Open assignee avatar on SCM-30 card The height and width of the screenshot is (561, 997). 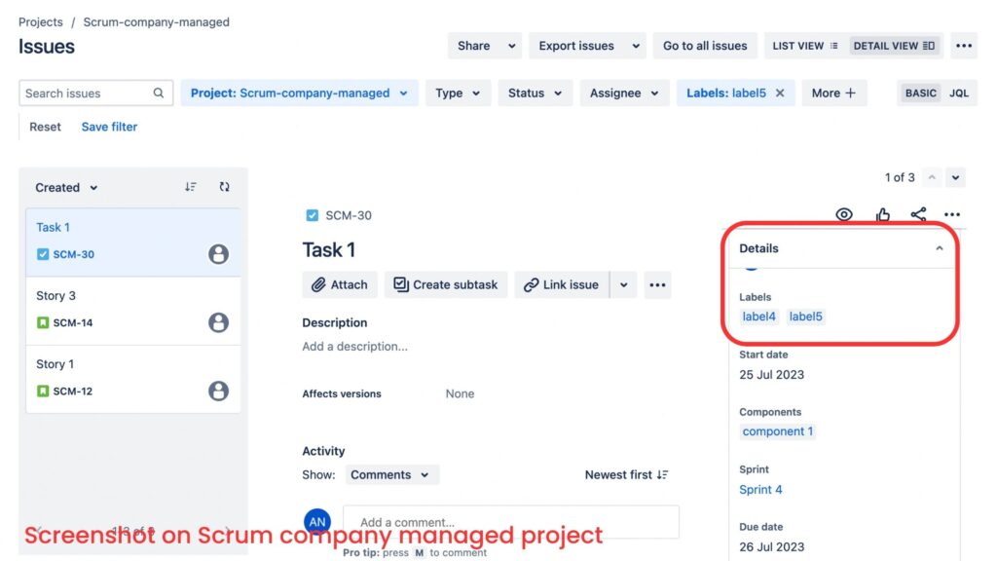[x=218, y=254]
